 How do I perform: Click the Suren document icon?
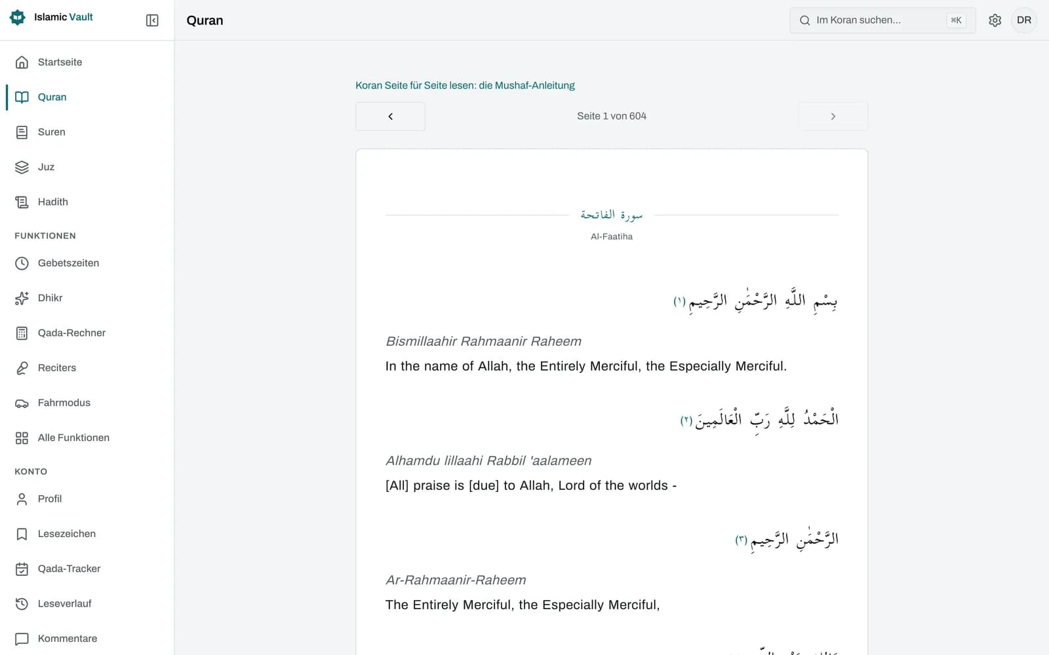click(x=22, y=132)
